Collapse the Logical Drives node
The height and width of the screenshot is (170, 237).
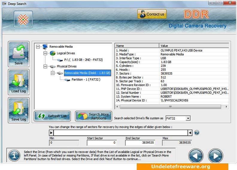pyautogui.click(x=45, y=53)
